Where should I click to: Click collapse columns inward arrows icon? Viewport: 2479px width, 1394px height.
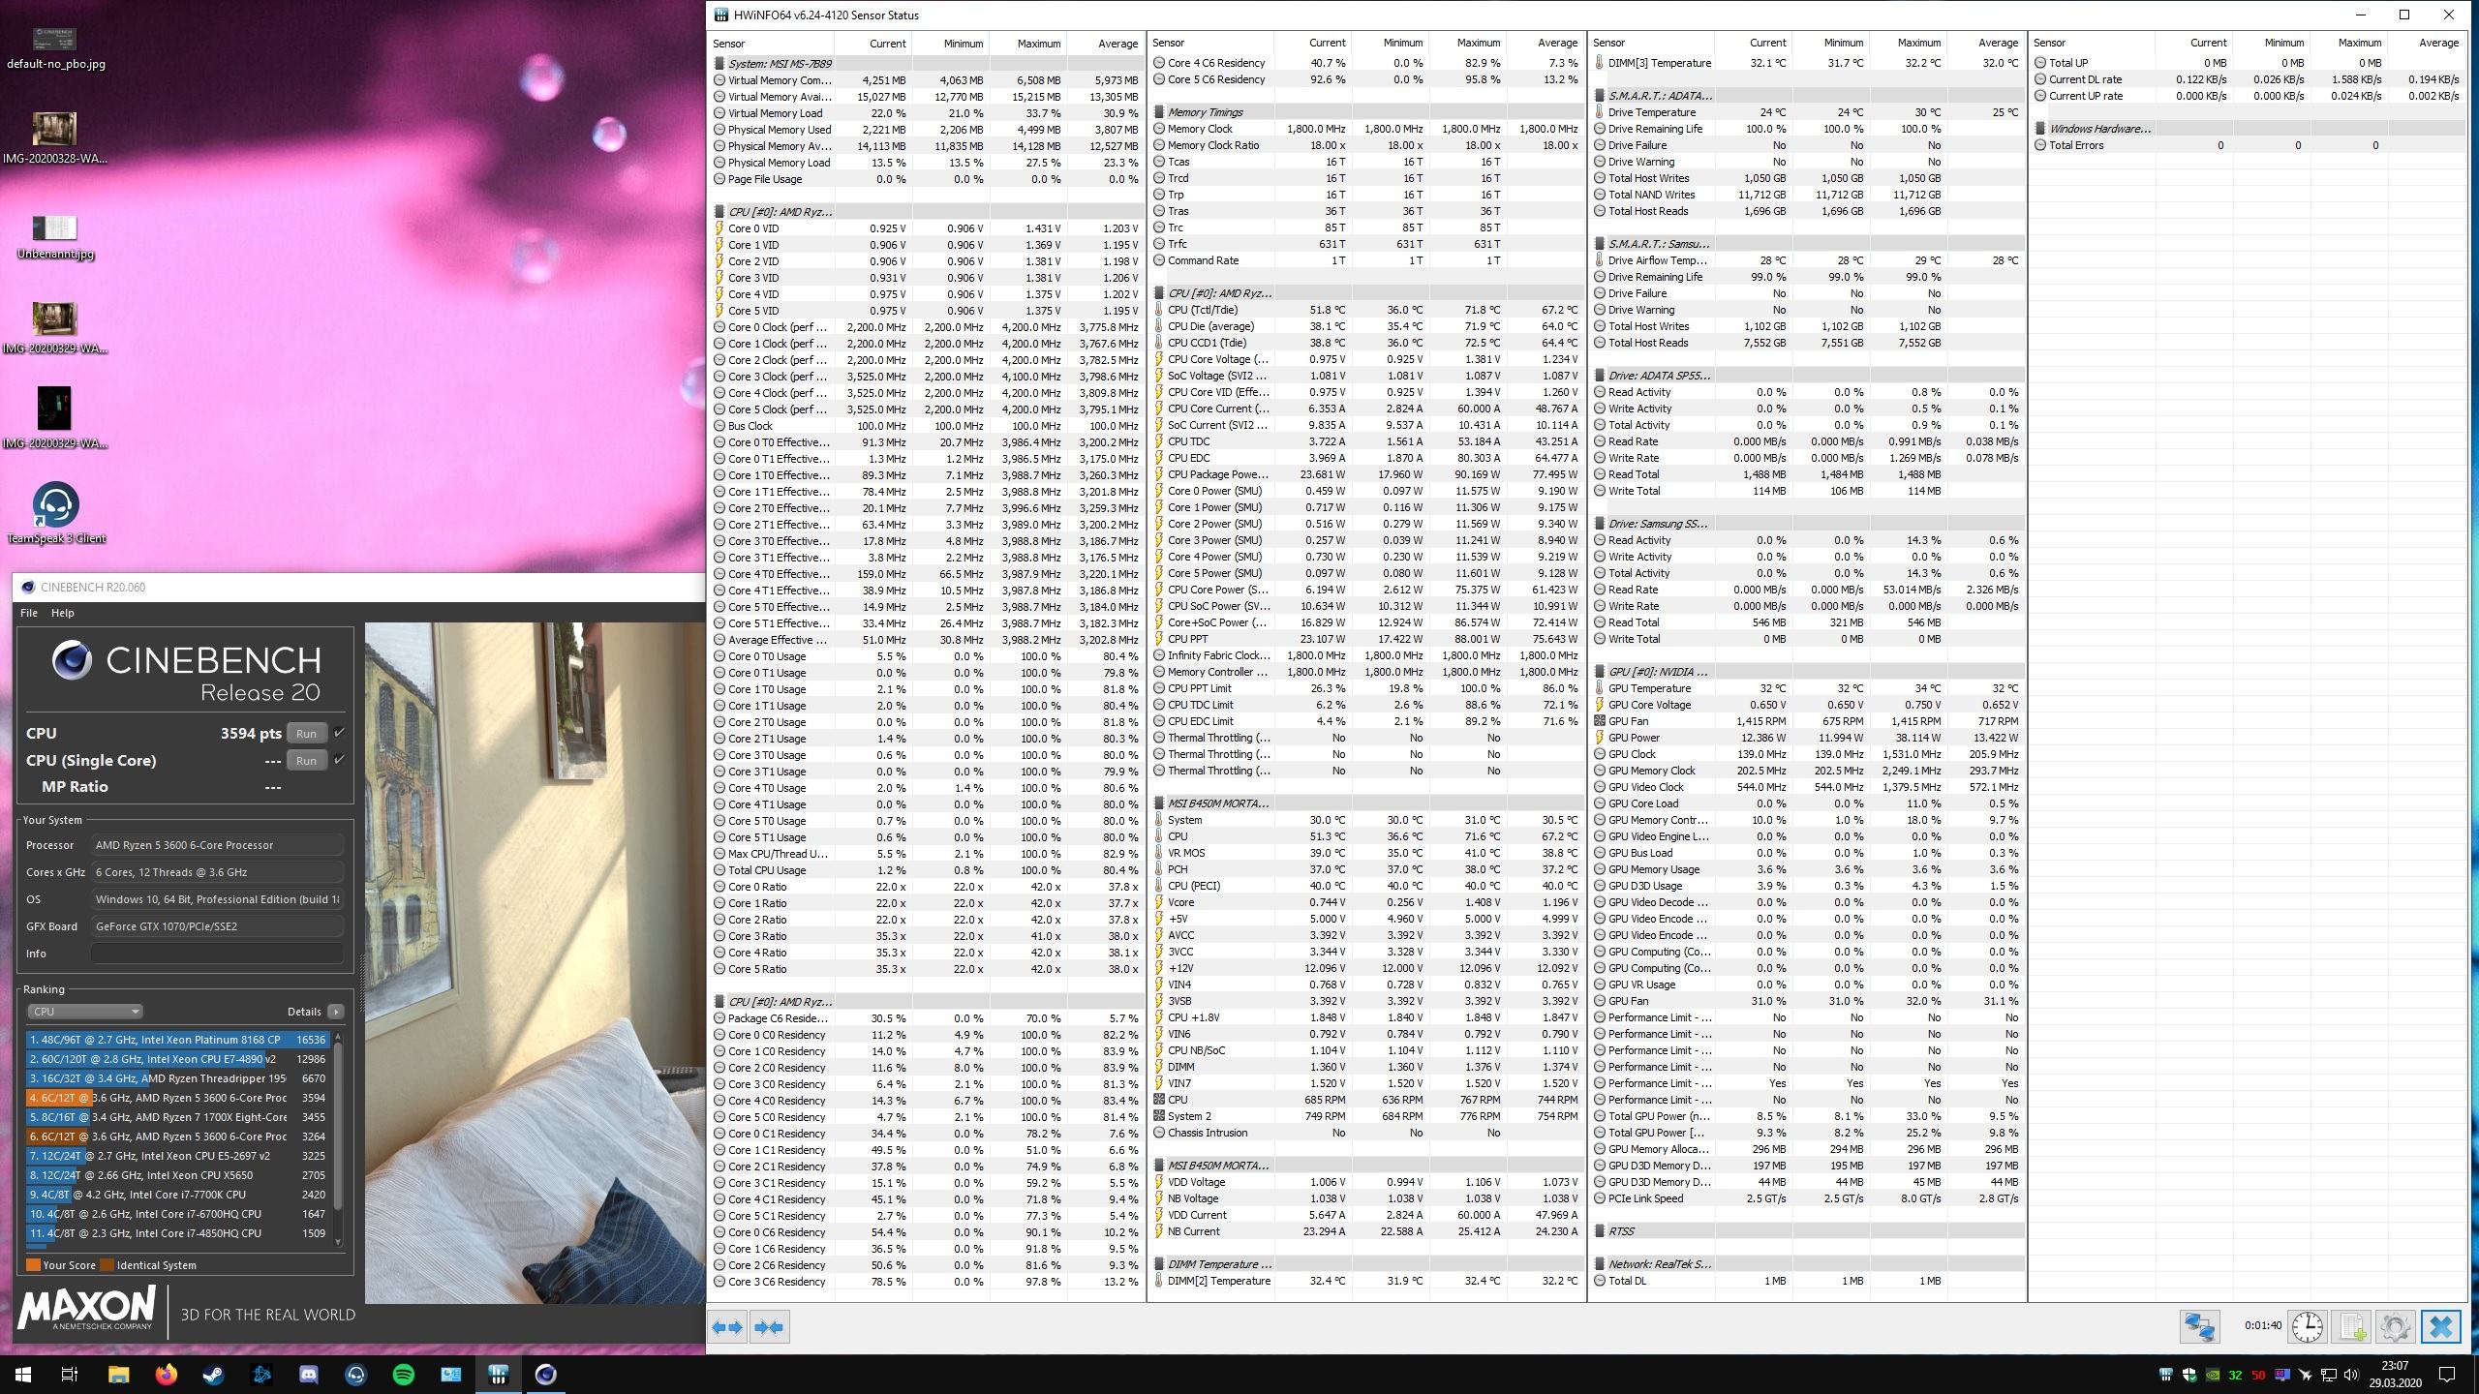click(769, 1327)
